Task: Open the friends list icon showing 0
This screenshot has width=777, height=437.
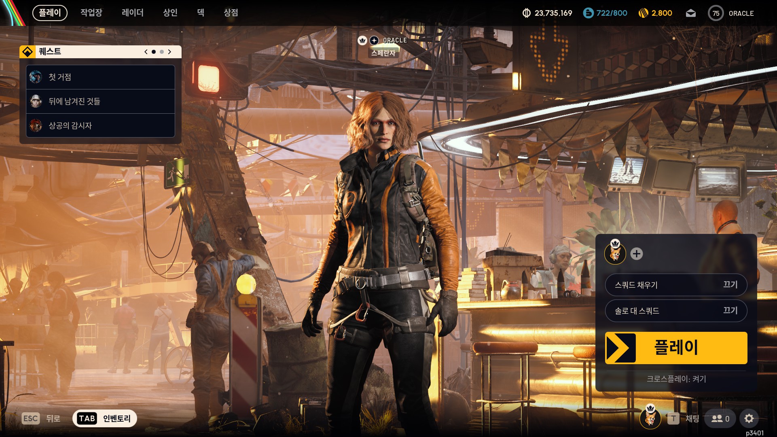Action: (x=720, y=418)
